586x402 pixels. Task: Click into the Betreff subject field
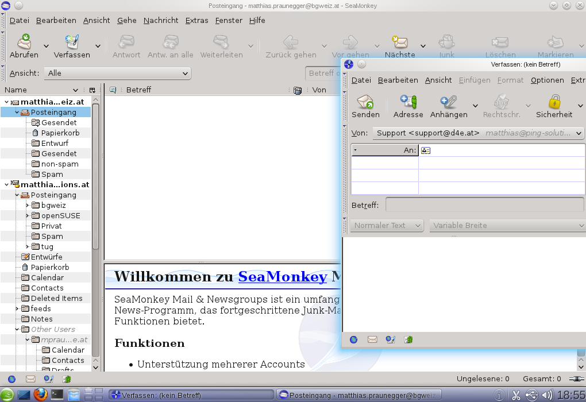484,205
